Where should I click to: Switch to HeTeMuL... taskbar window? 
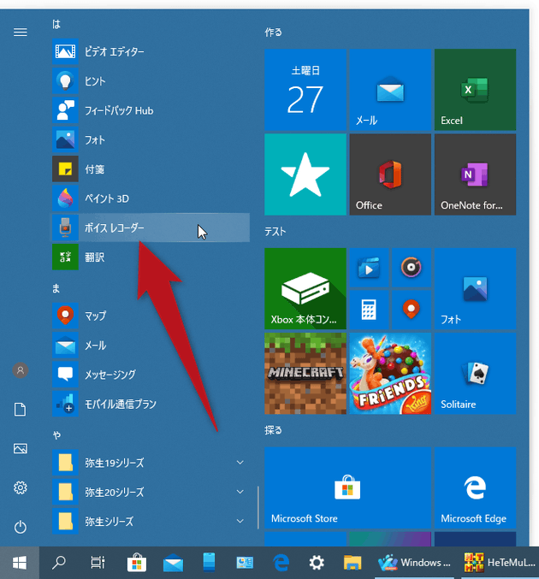pyautogui.click(x=500, y=563)
